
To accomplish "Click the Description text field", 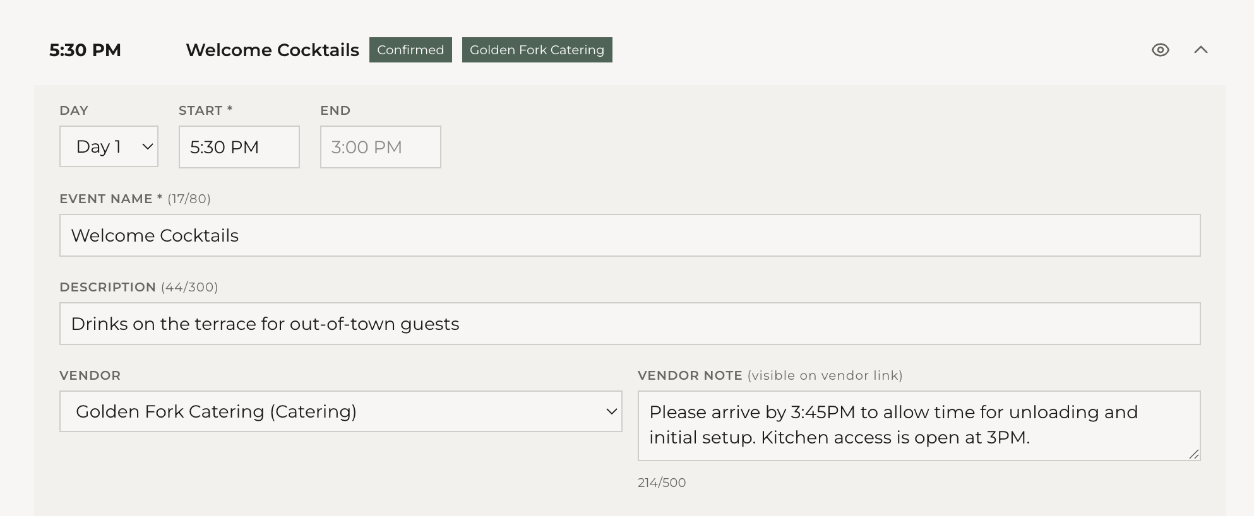I will pos(630,324).
